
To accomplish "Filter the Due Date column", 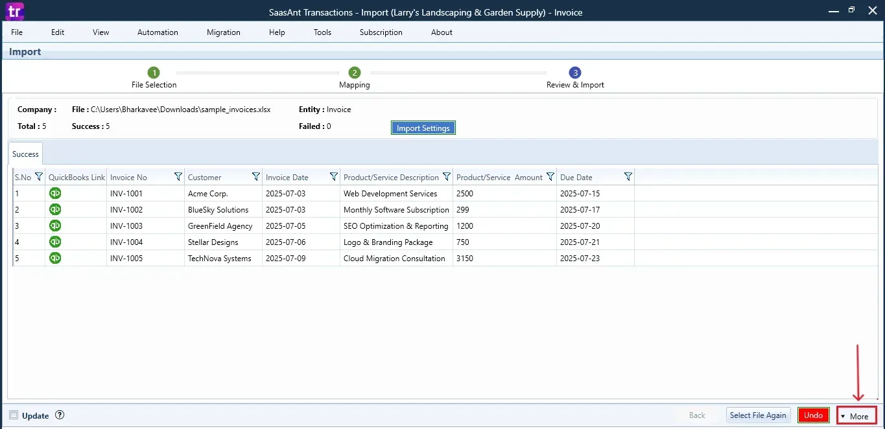I will [628, 177].
